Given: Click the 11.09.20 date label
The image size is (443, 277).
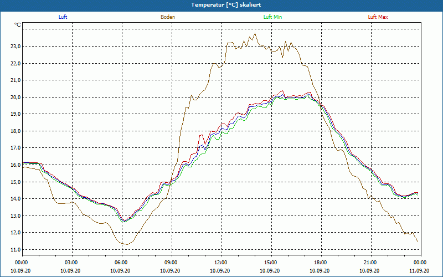Looking at the screenshot, I should pyautogui.click(x=419, y=270).
